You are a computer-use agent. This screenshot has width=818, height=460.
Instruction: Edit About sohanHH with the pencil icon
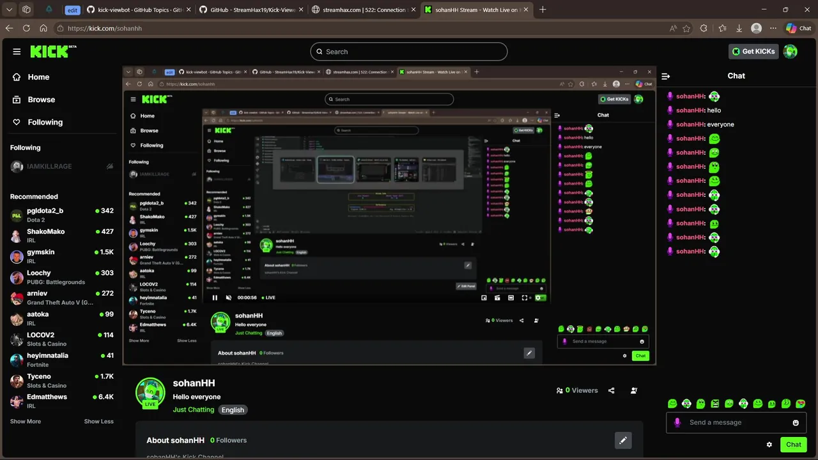623,440
